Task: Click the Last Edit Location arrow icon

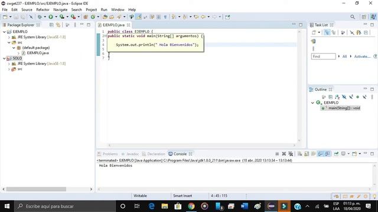Action: click(x=196, y=17)
